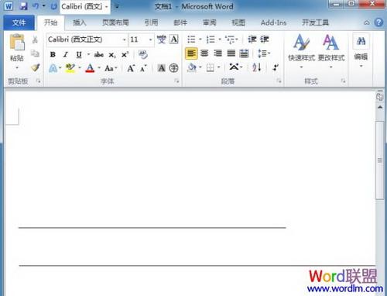Switch to the 插入 ribbon tab
This screenshot has width=387, height=296.
coord(79,22)
